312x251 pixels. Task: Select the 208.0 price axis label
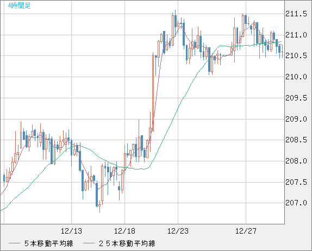tap(296, 161)
